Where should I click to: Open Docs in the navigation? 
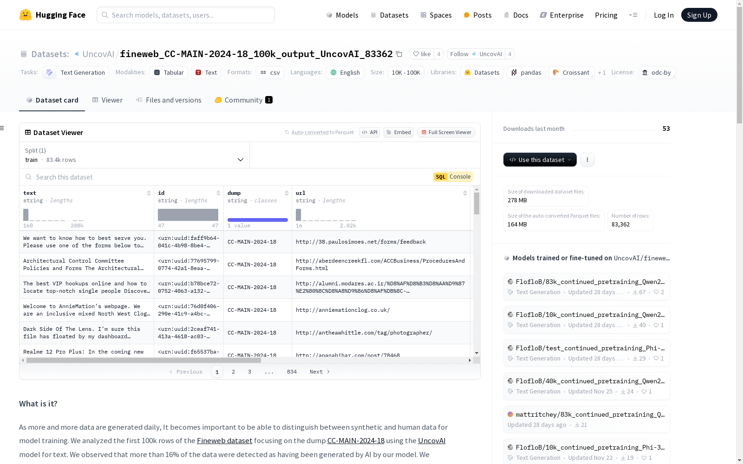pos(516,15)
